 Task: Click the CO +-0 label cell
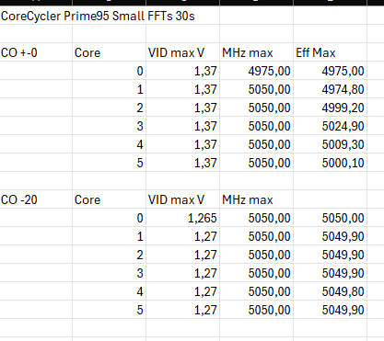pyautogui.click(x=36, y=52)
